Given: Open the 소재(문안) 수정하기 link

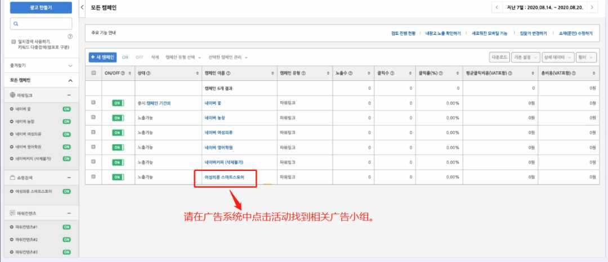Looking at the screenshot, I should tap(576, 34).
